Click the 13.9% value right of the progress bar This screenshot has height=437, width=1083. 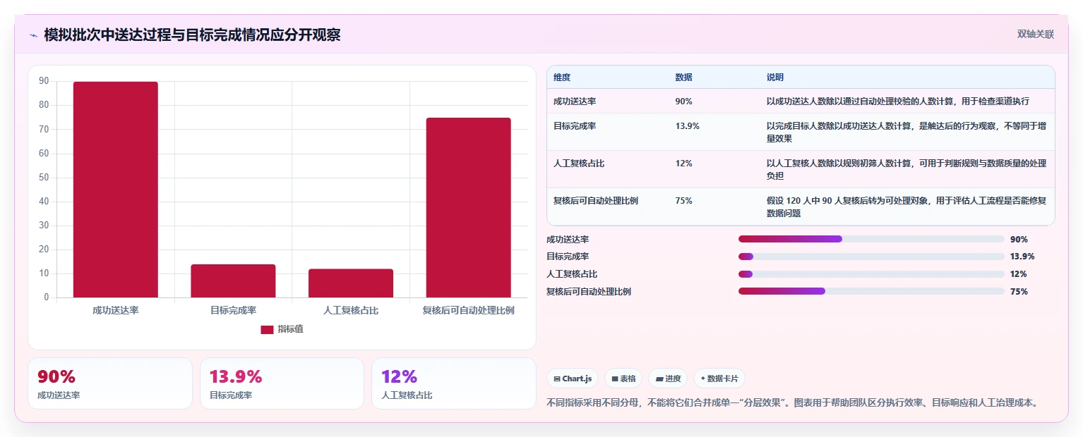(x=1022, y=257)
